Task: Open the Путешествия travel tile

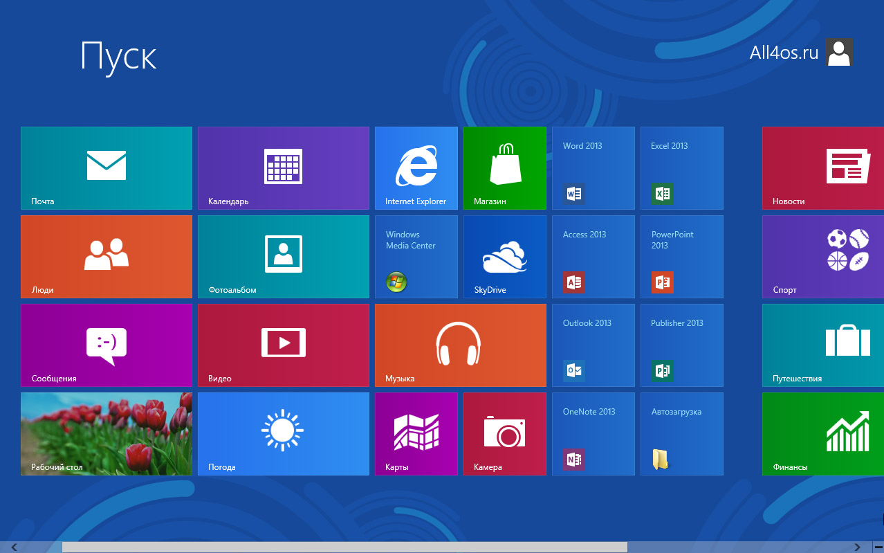Action: click(823, 345)
